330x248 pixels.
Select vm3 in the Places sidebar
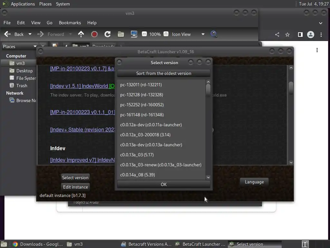(x=19, y=63)
